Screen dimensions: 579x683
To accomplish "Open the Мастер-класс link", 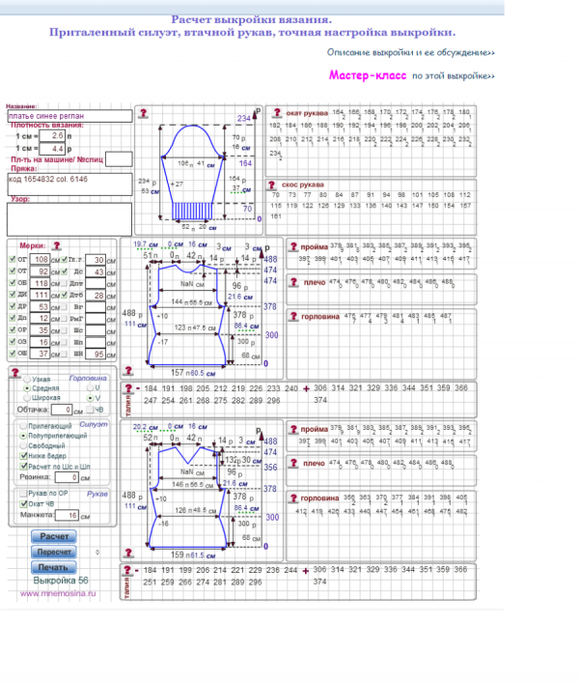I will pos(368,74).
